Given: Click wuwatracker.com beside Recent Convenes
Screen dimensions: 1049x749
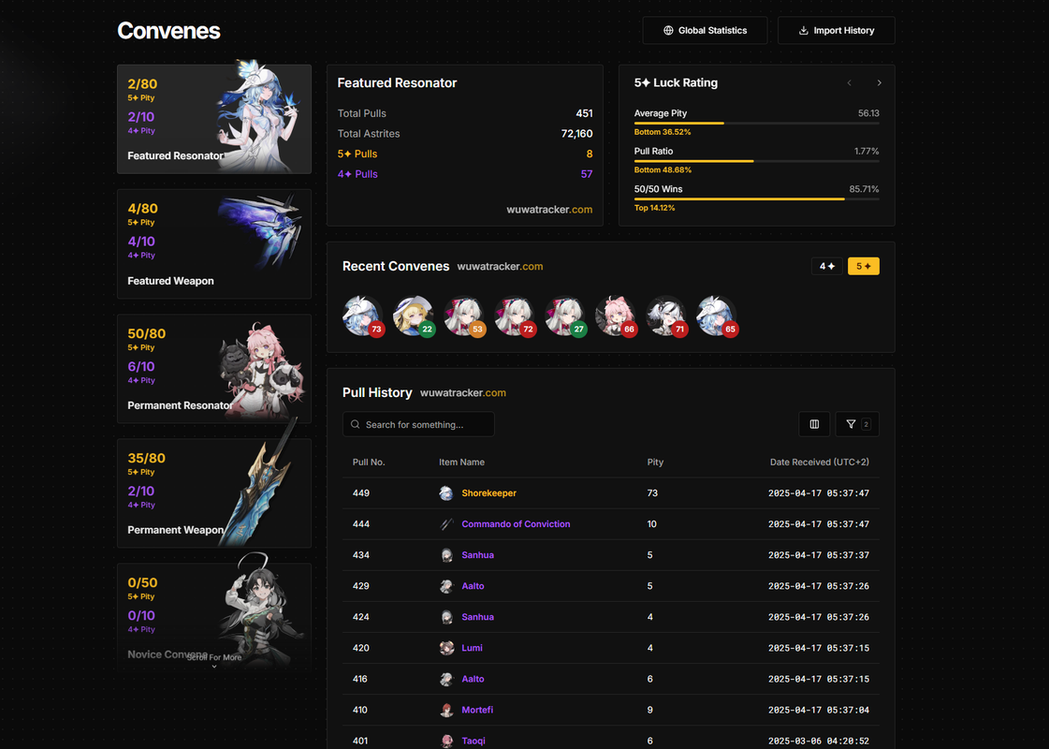Looking at the screenshot, I should click(x=500, y=267).
